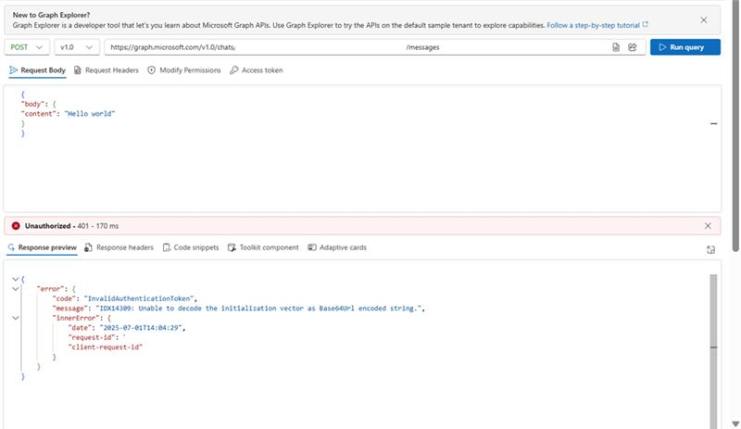Image resolution: width=741 pixels, height=429 pixels.
Task: Switch to the Request Headers tab
Action: click(x=107, y=70)
